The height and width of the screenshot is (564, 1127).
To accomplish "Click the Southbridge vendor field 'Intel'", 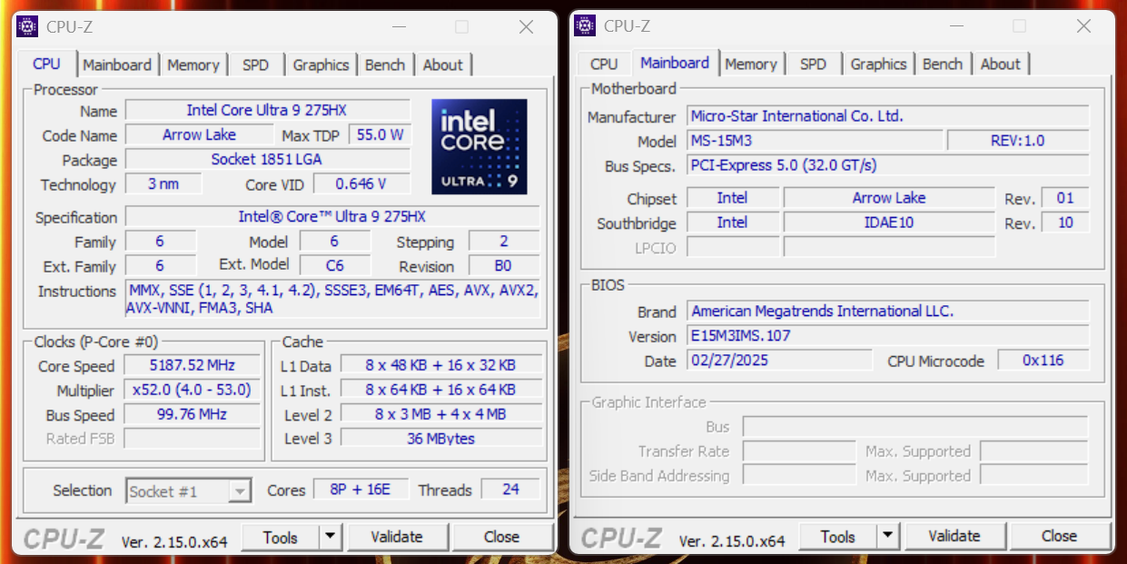I will 733,223.
